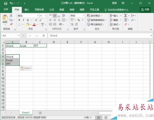The height and width of the screenshot is (120, 154).
Task: Open the font color dropdown arrow
Action: pyautogui.click(x=37, y=24)
